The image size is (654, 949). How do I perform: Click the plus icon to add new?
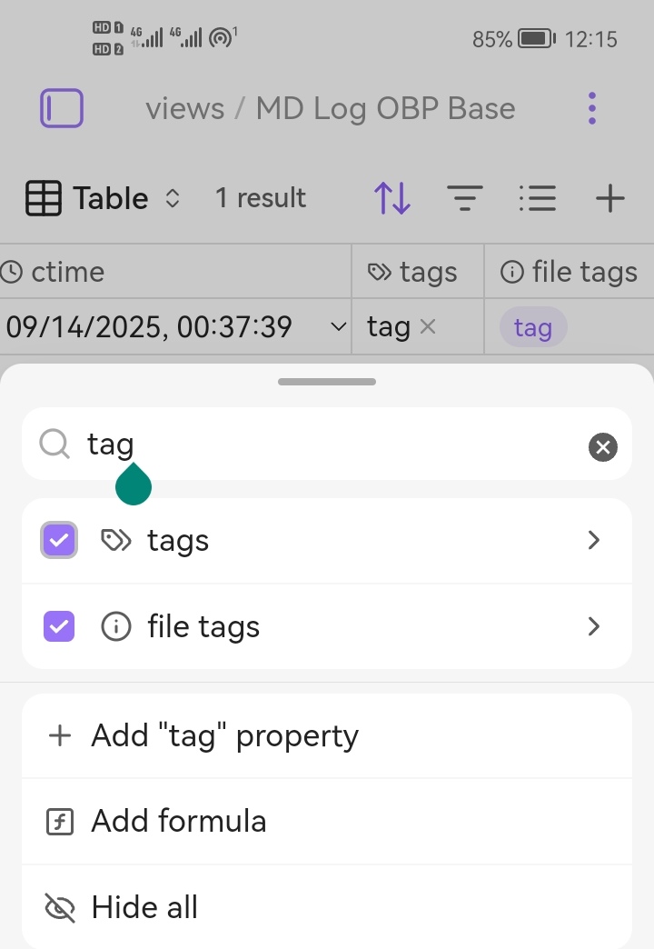[x=610, y=197]
